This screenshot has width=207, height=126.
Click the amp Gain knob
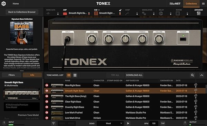[92, 39]
